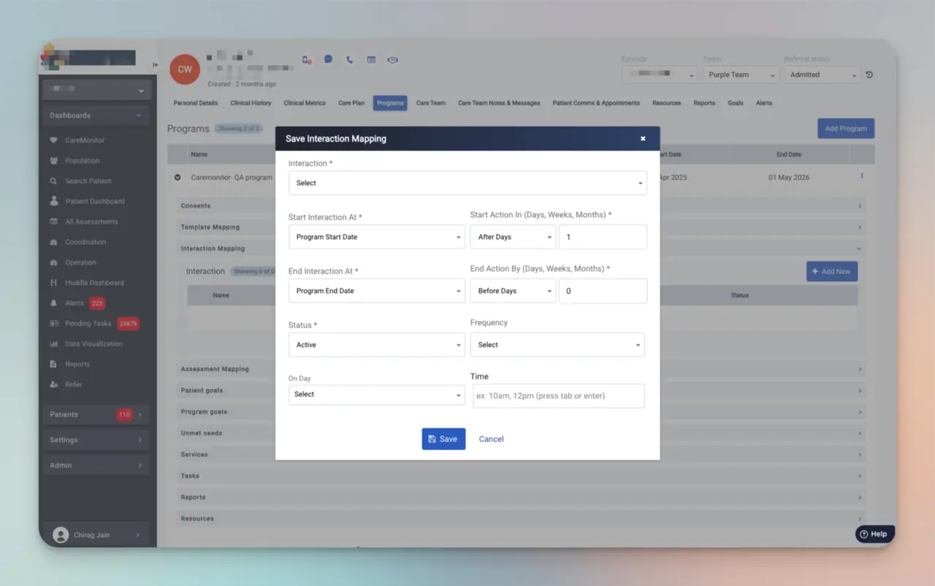
Task: Expand the Assessment Mapping section
Action: [x=522, y=369]
